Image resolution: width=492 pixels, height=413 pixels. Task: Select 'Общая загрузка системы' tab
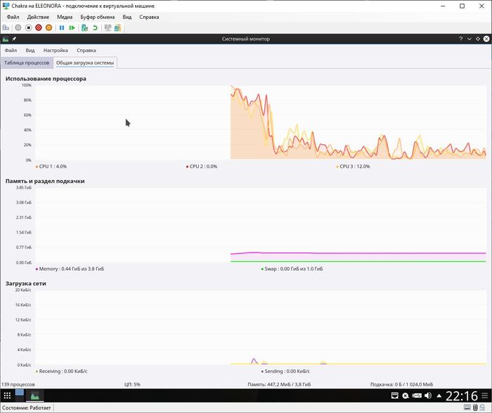85,63
